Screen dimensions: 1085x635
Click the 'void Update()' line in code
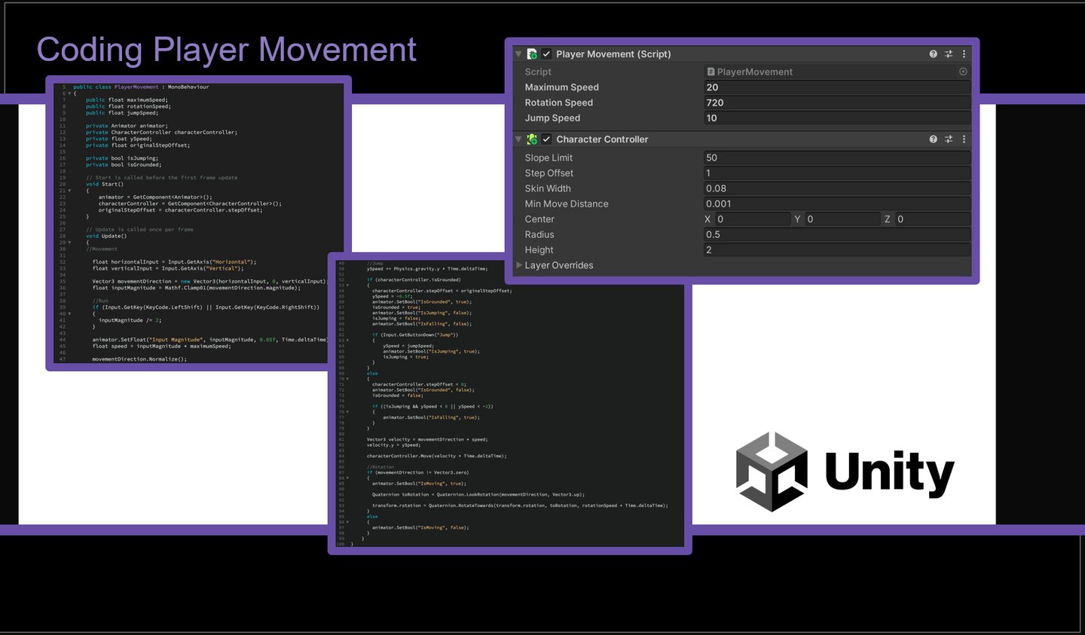tap(106, 236)
